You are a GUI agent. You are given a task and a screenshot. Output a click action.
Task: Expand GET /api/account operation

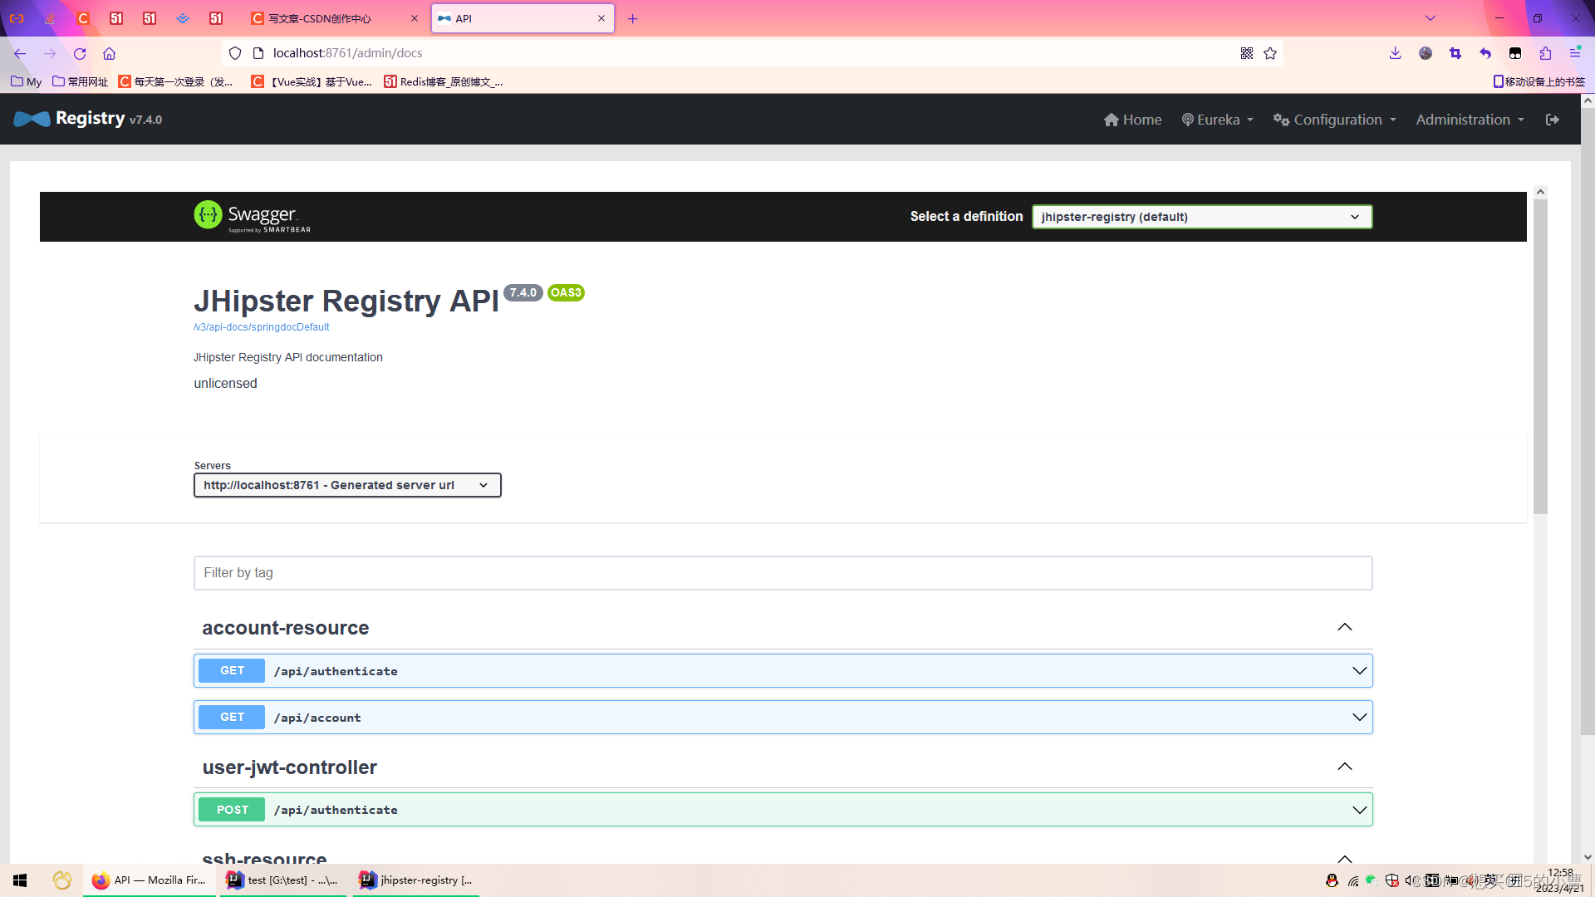tap(783, 718)
